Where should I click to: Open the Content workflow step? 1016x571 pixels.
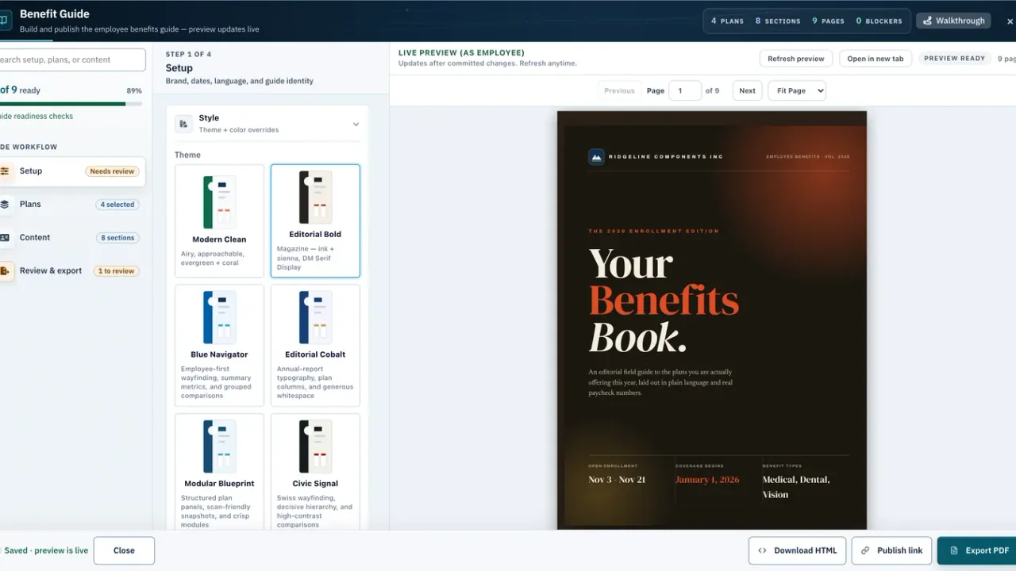pyautogui.click(x=71, y=238)
